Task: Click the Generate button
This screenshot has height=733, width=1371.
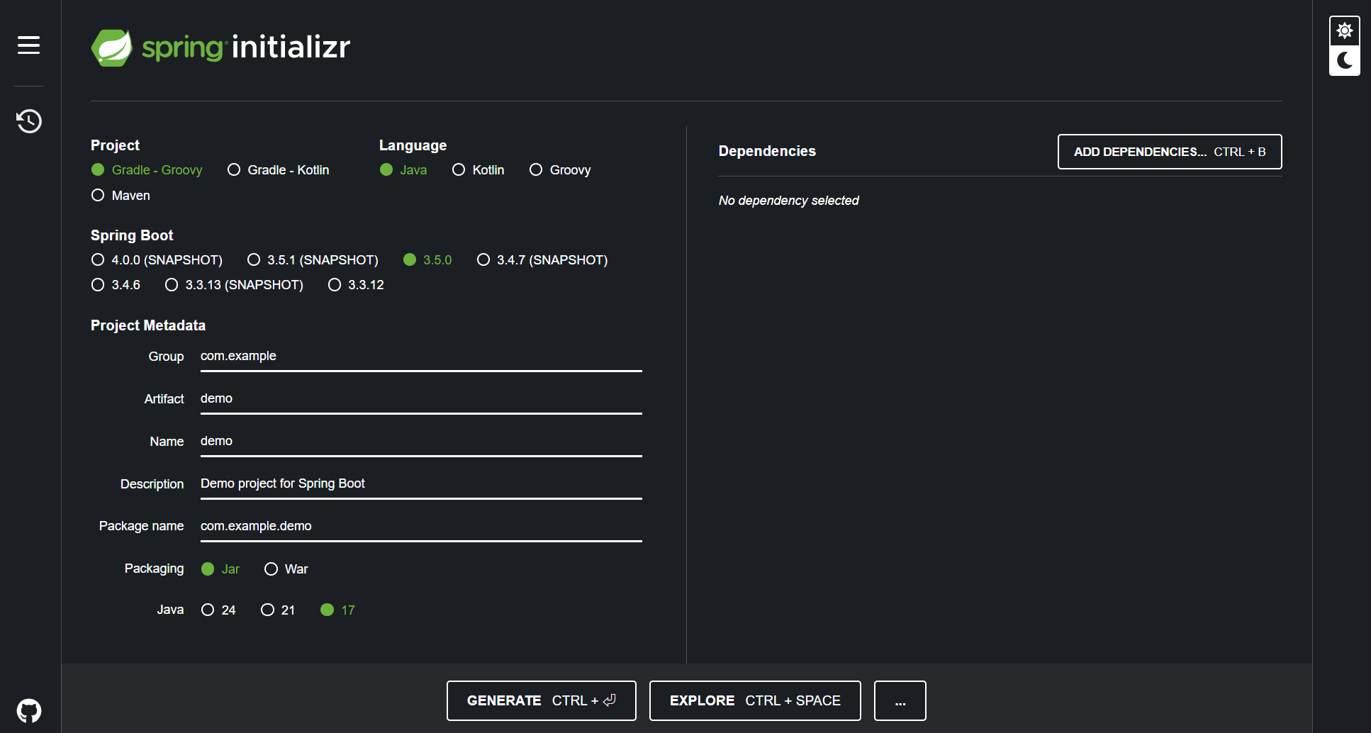Action: (542, 700)
